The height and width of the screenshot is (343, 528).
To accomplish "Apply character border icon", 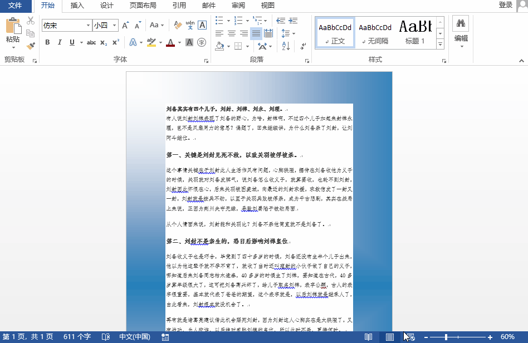I will coord(202,25).
